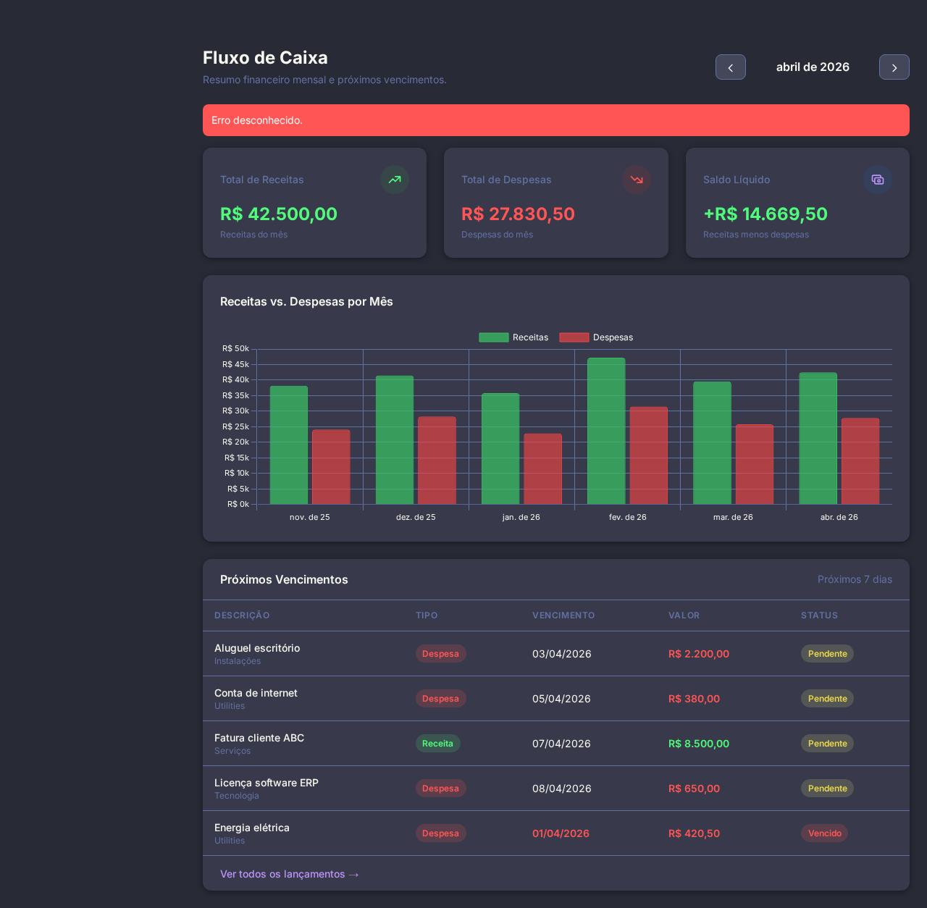Click the trending-up icon on Total de Receitas
This screenshot has height=908, width=927.
pos(395,180)
